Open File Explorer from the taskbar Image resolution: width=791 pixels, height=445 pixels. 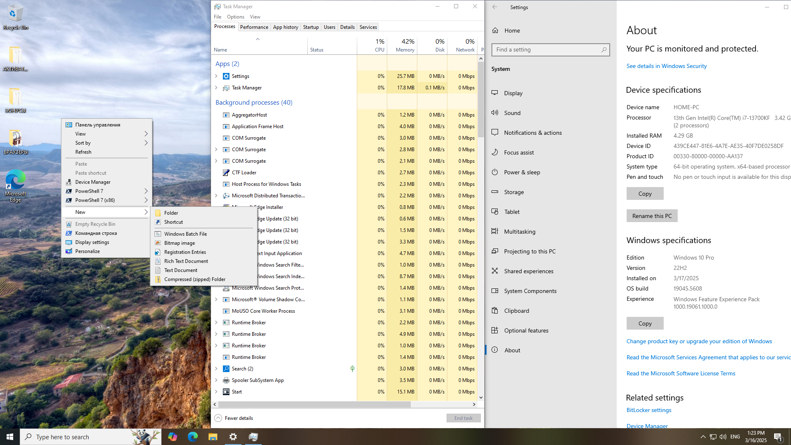click(x=213, y=437)
